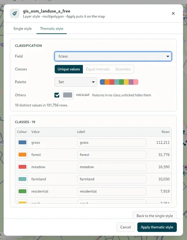
Task: Click Back to the single style
Action: pos(154,216)
